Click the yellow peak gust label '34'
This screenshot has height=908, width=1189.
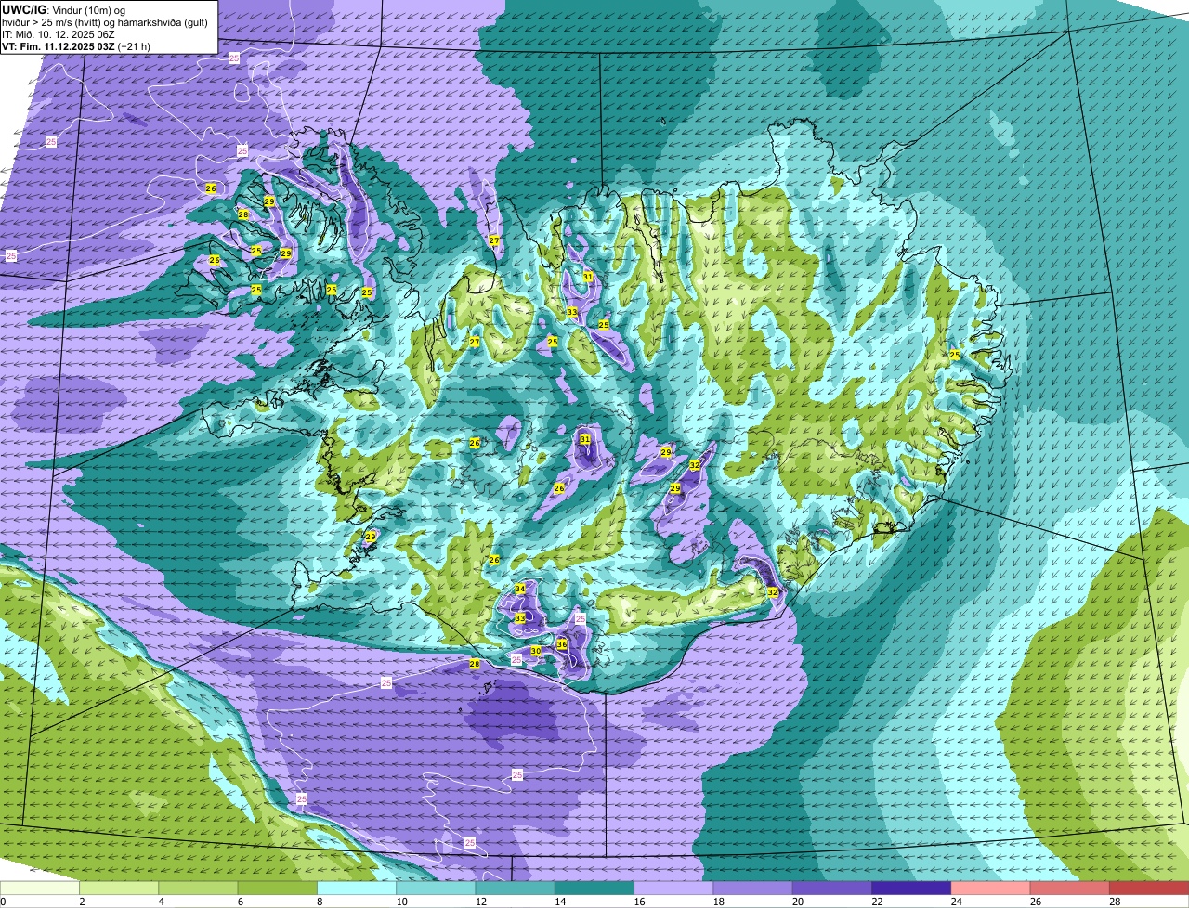pyautogui.click(x=520, y=590)
